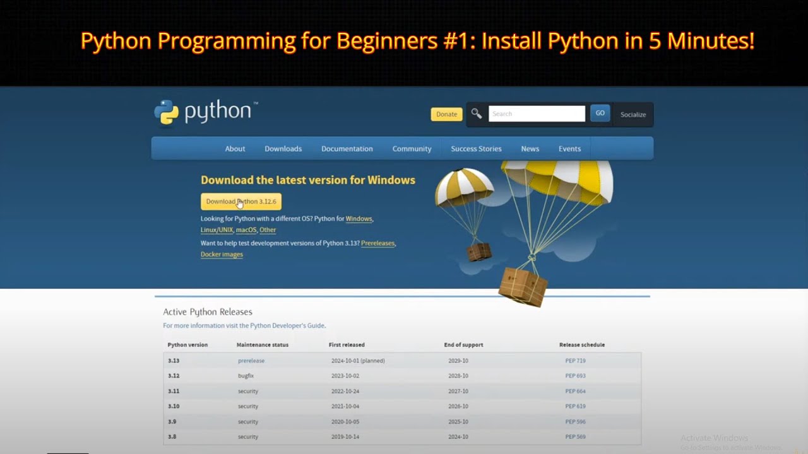The height and width of the screenshot is (454, 808).
Task: Open the PEP 569 release schedule
Action: pyautogui.click(x=575, y=437)
